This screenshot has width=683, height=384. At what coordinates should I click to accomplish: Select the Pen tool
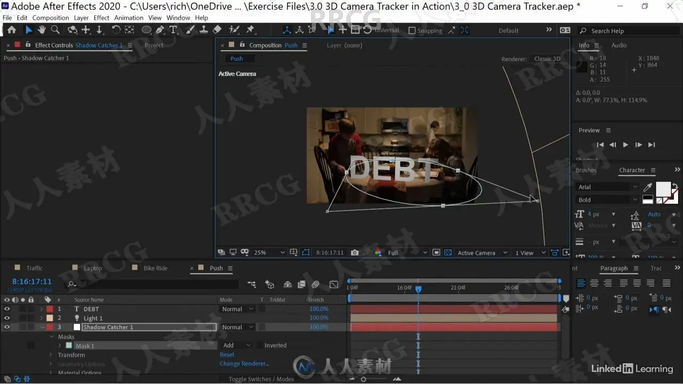[x=160, y=30]
